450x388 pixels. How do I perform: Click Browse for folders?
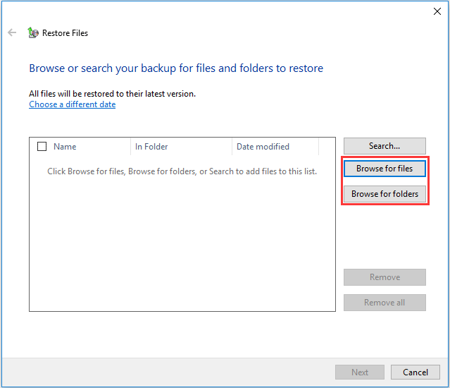pos(385,194)
